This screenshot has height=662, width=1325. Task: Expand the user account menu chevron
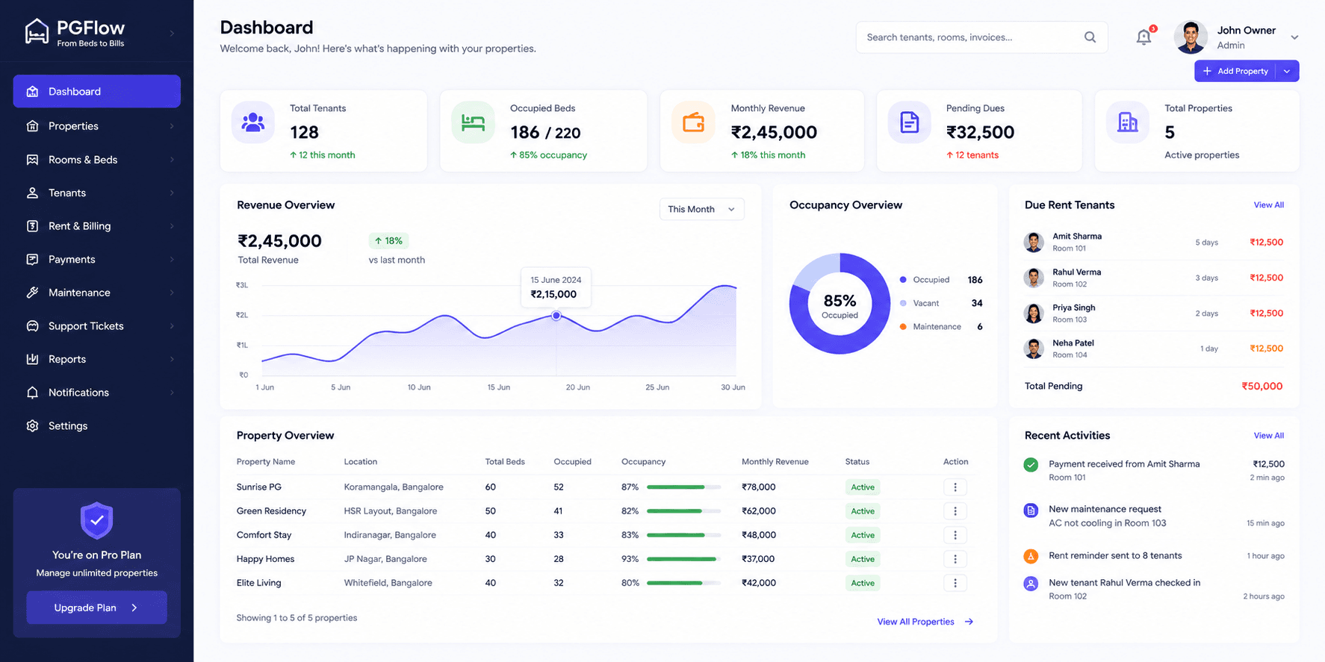1294,37
